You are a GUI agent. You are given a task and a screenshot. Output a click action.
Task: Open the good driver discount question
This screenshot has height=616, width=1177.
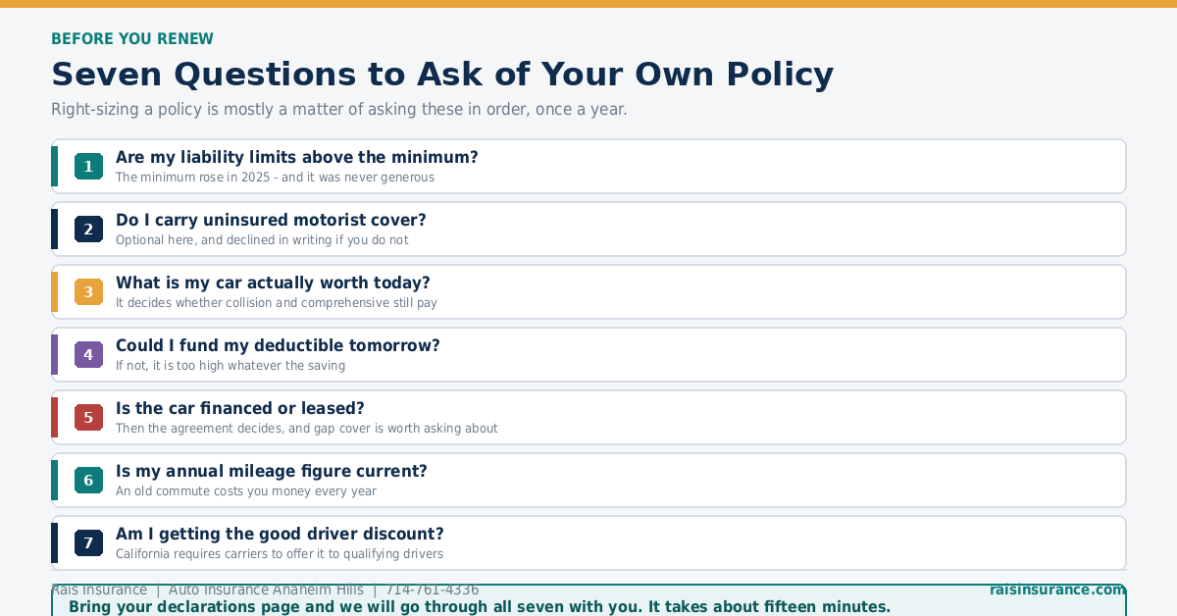click(588, 543)
